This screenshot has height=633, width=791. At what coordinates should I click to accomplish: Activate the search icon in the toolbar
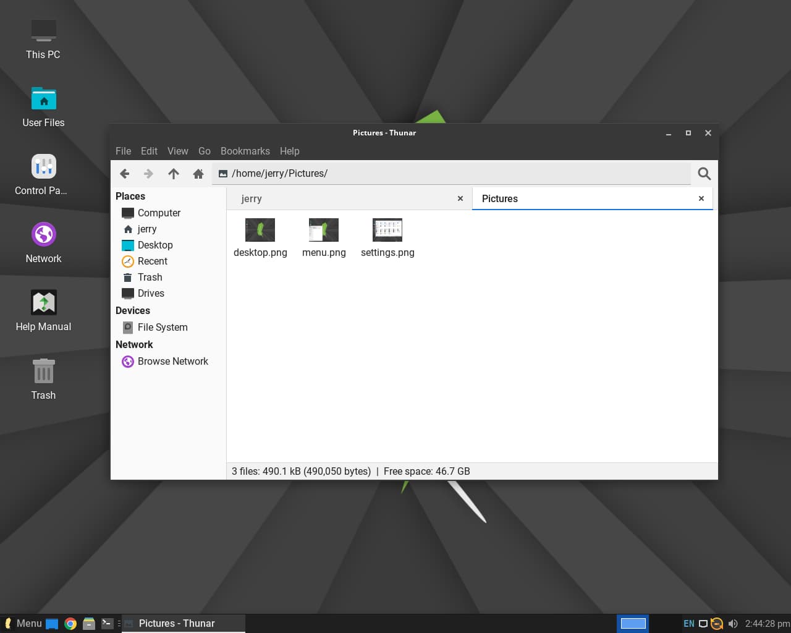tap(703, 174)
